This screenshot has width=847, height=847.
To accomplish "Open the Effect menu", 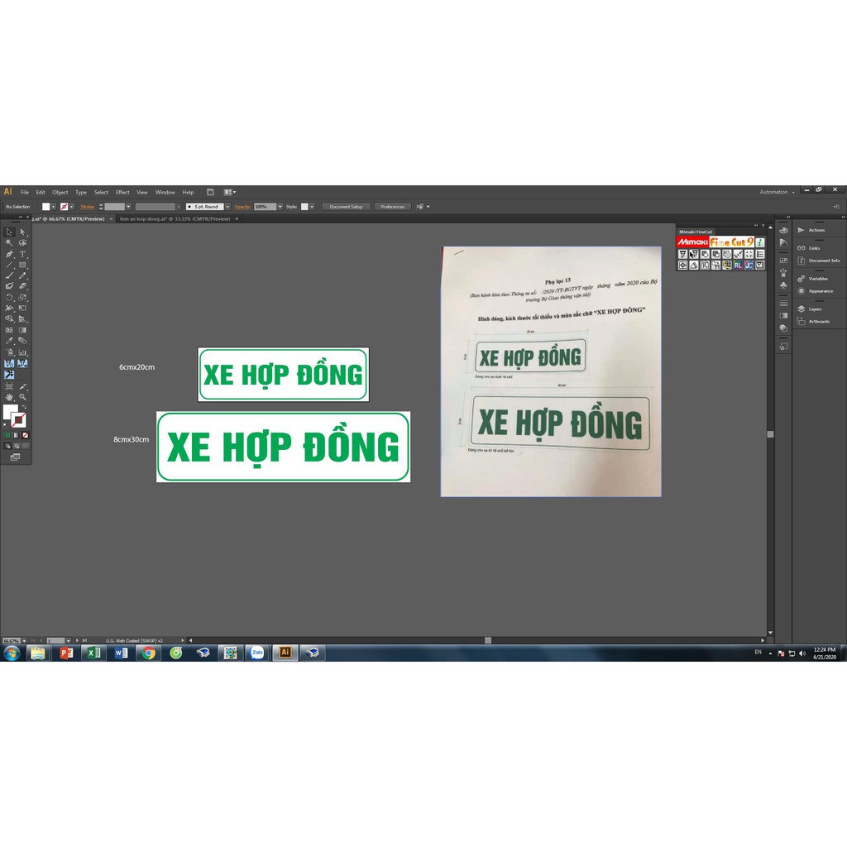I will pyautogui.click(x=122, y=192).
